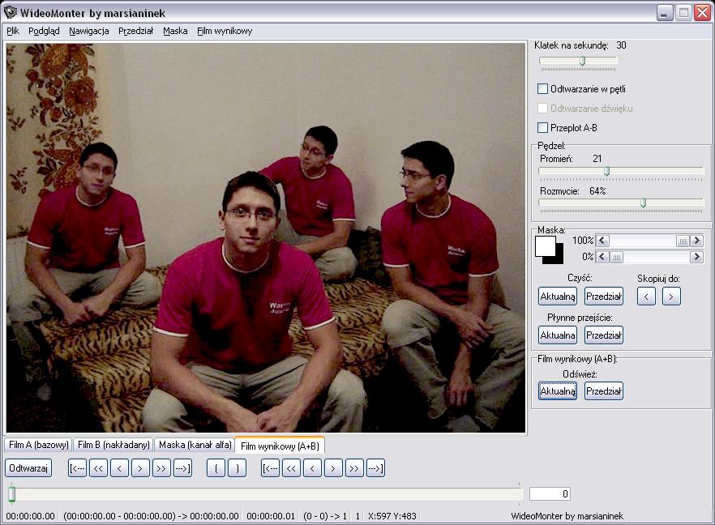Click the '(' range start bracket button
The image size is (715, 525).
coord(216,467)
